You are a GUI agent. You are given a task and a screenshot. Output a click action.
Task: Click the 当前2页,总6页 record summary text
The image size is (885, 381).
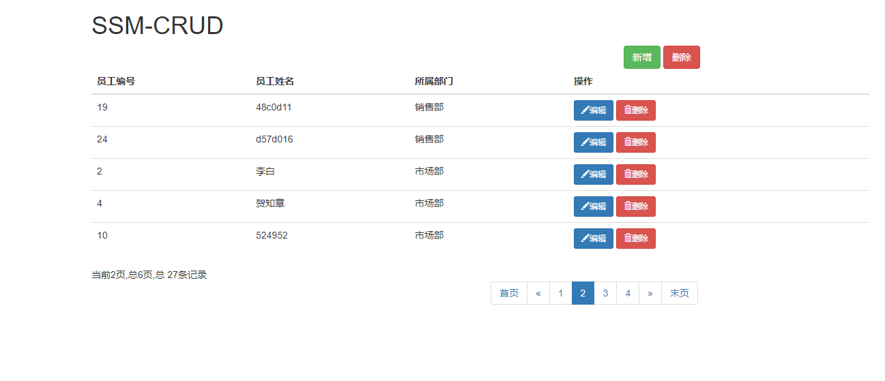pos(149,275)
